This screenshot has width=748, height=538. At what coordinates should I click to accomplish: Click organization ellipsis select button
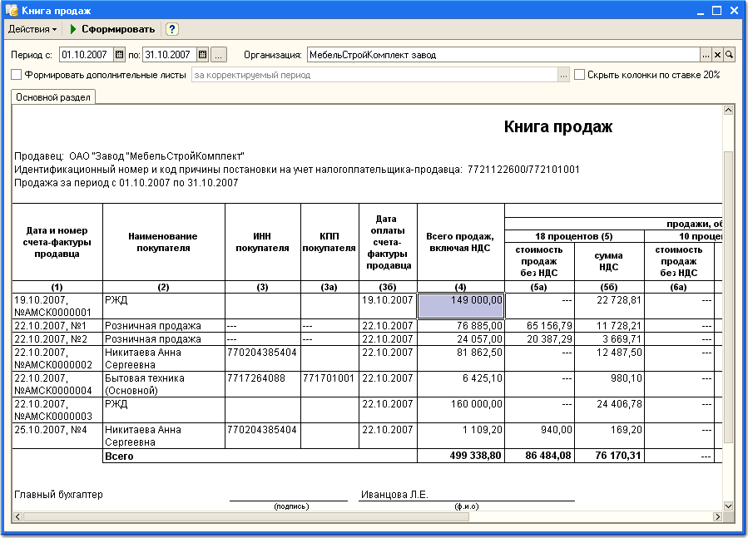point(706,55)
